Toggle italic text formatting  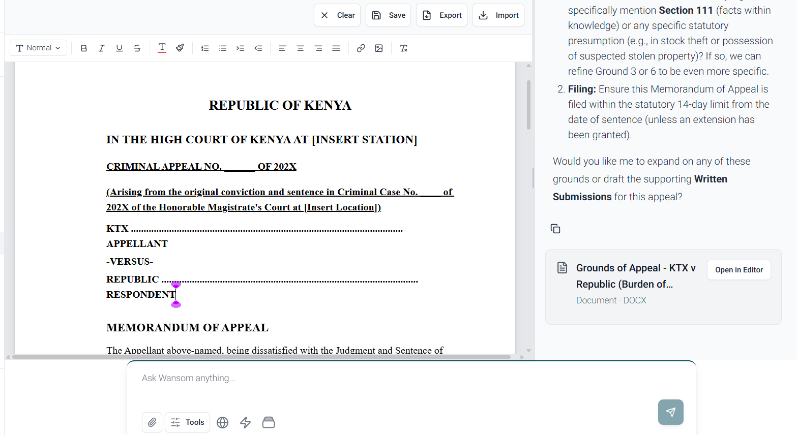click(x=102, y=48)
